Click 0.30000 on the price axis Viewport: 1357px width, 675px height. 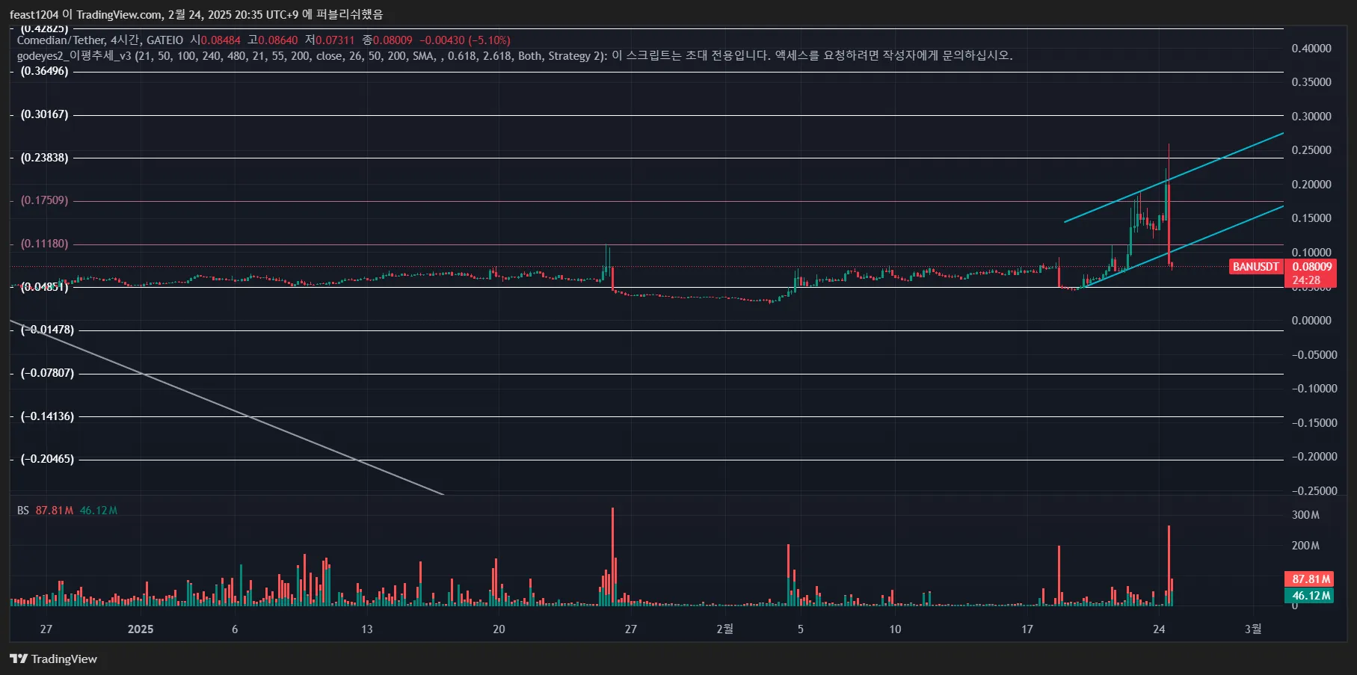pyautogui.click(x=1311, y=117)
